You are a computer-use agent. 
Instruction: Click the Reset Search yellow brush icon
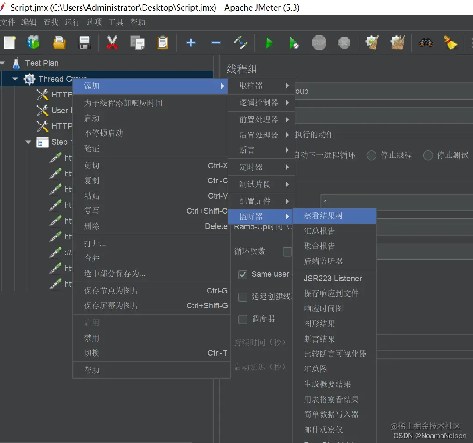click(450, 43)
